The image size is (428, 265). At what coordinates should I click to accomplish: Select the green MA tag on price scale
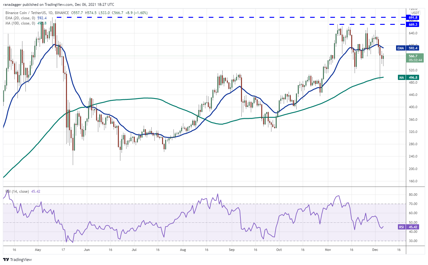coord(401,78)
